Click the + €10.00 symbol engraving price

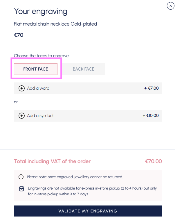pos(151,116)
